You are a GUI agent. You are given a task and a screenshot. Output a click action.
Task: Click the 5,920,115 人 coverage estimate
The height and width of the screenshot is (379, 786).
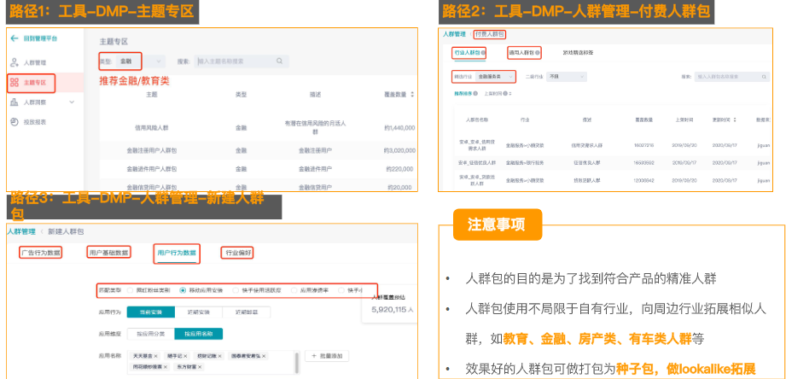[393, 311]
